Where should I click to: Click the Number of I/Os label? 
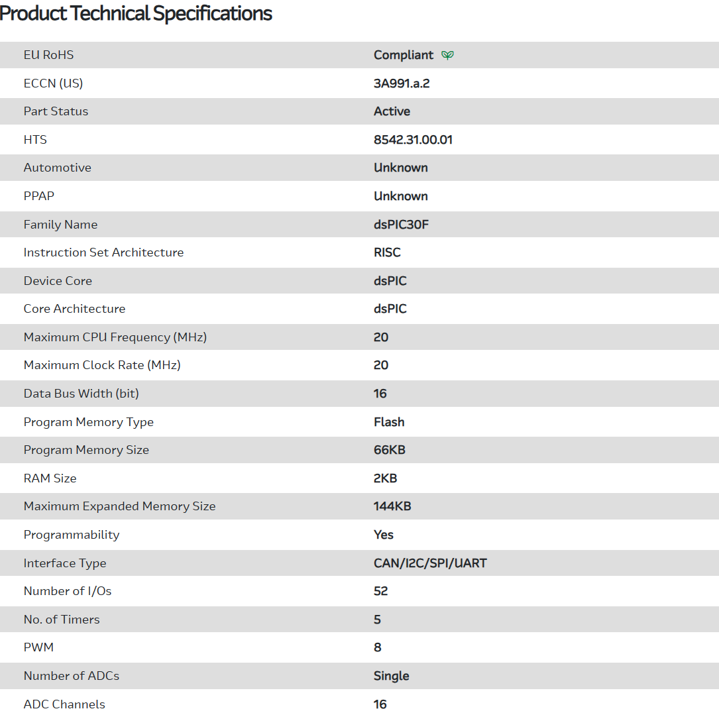[68, 591]
